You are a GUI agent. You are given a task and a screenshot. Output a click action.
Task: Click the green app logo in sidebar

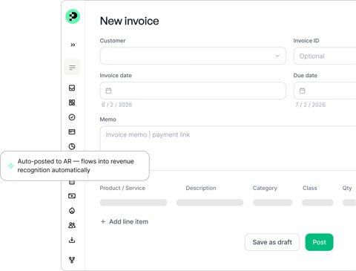pos(73,16)
